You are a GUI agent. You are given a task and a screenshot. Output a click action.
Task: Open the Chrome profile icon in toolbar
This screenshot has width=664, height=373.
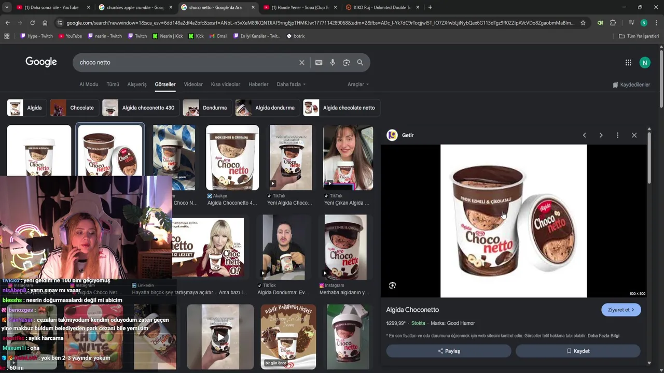click(644, 23)
